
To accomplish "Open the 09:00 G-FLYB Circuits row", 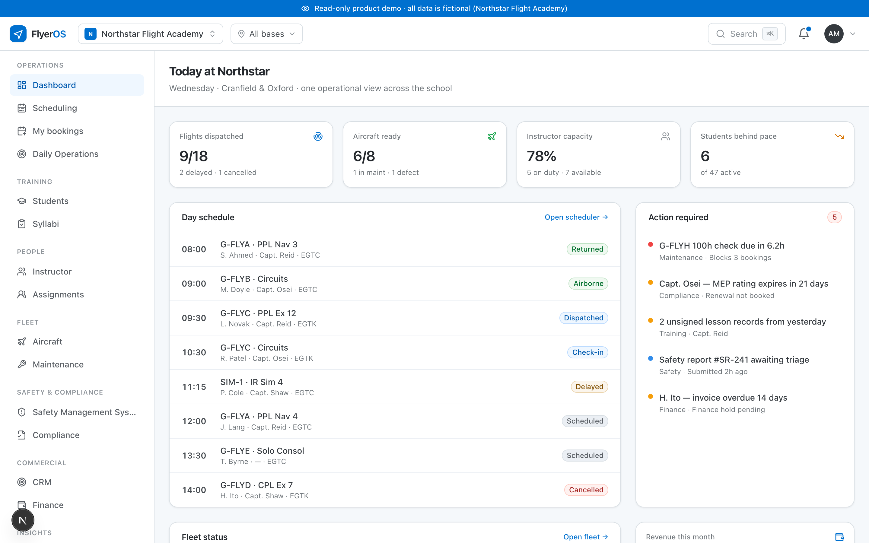I will coord(395,284).
